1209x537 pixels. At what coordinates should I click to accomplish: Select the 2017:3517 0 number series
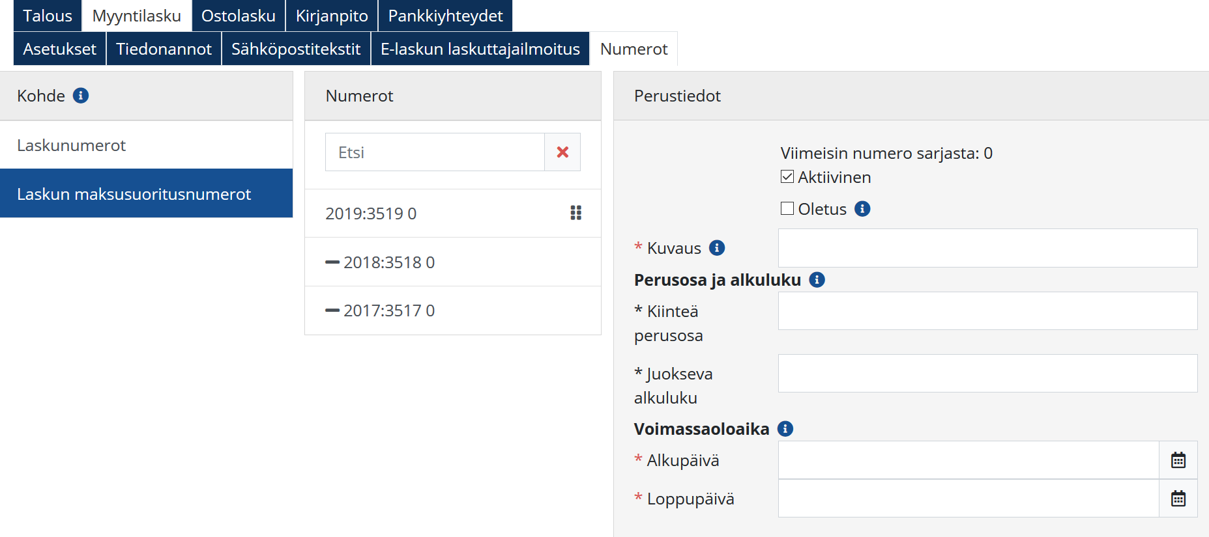[388, 310]
